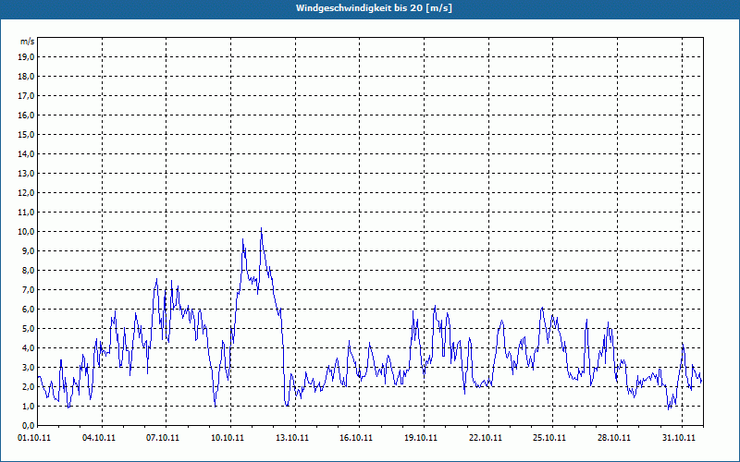
Task: Click the 10,0 y-axis label
Action: point(26,232)
